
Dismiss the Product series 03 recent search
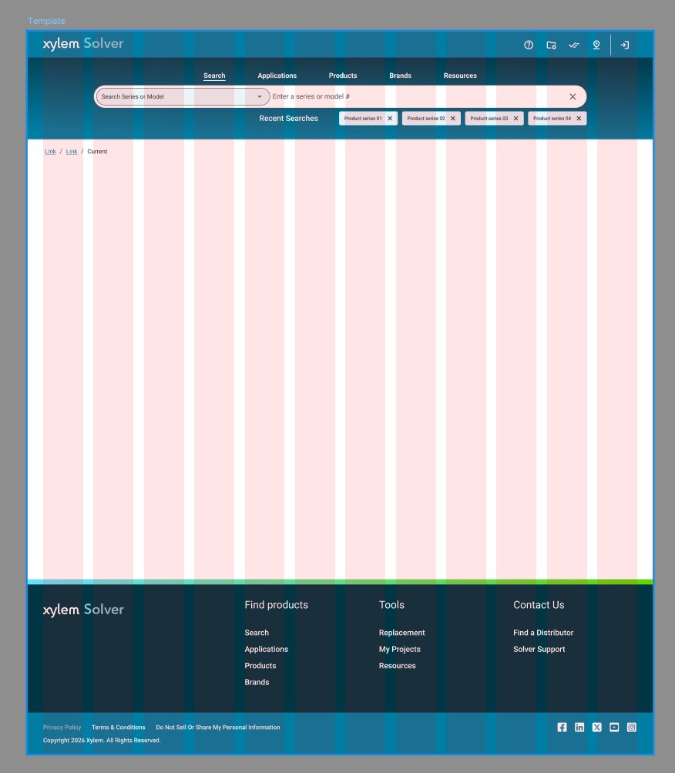click(515, 118)
